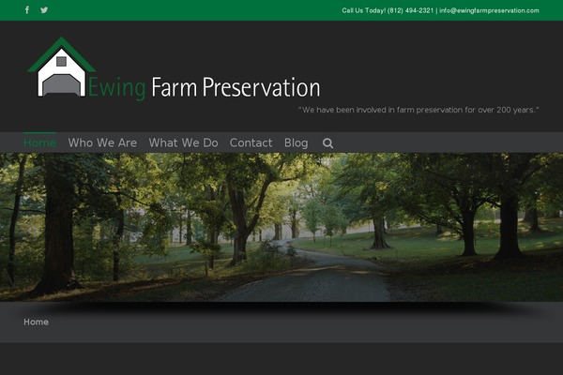Click the barn logo image
Viewport: 563px width, 375px height.
pos(61,67)
